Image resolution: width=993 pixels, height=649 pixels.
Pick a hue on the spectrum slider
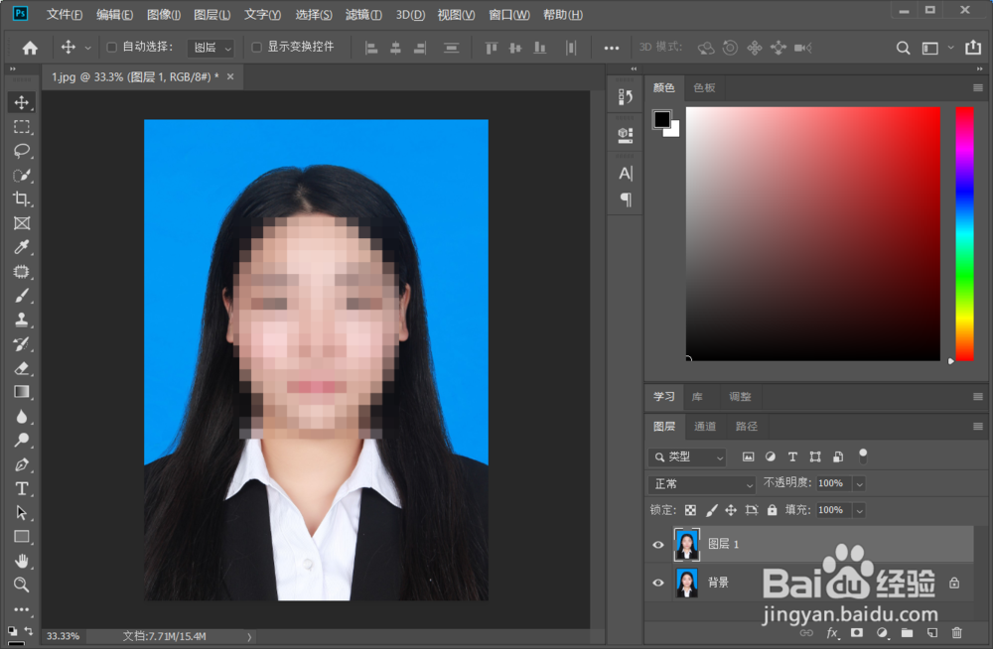(964, 233)
